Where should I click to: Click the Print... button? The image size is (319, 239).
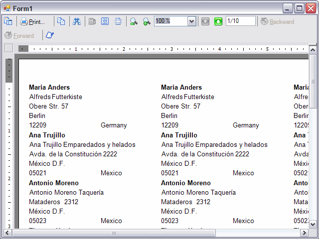[x=36, y=21]
